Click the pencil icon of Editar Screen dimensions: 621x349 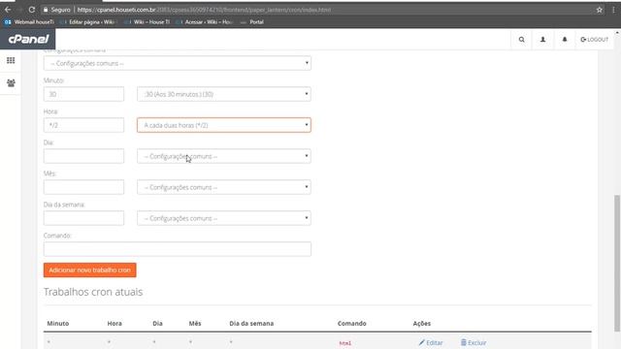(x=421, y=342)
